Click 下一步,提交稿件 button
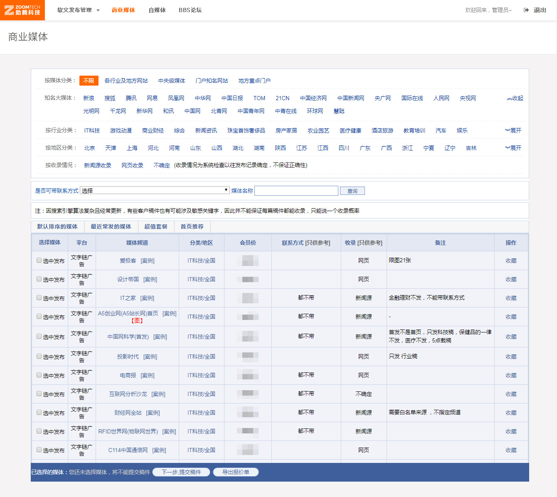 point(181,472)
